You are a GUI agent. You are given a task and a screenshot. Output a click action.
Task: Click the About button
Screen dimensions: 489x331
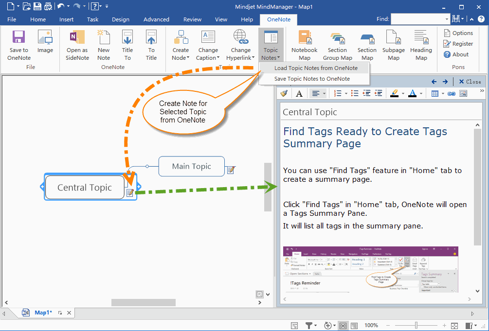coord(456,54)
